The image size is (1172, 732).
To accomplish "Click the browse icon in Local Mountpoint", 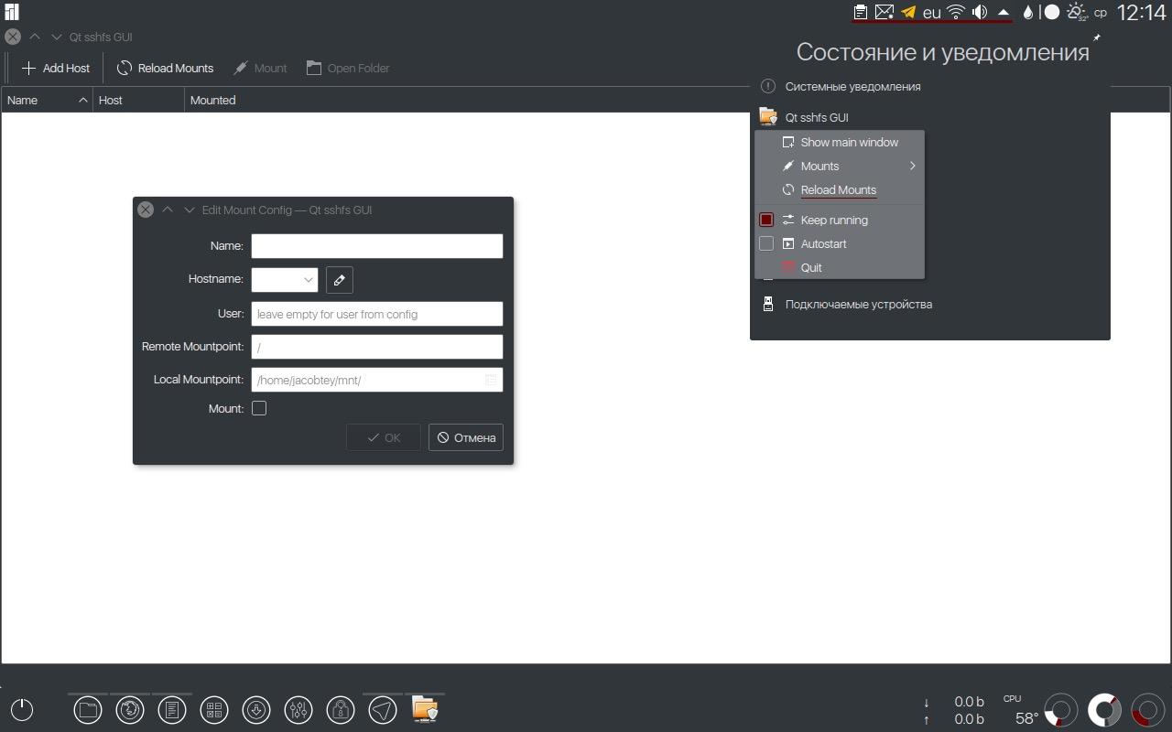I will 491,380.
